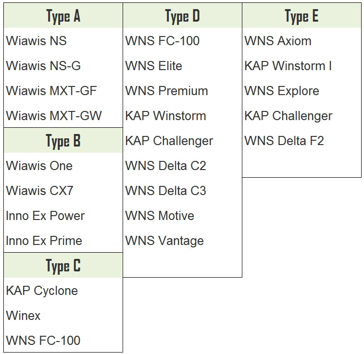Click Wiawis MXT-GF in Type A

[54, 91]
